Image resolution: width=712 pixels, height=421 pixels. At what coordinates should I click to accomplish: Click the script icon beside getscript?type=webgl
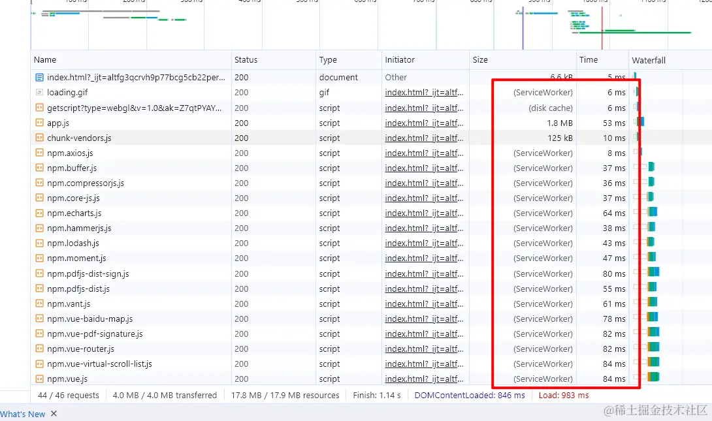pos(39,108)
